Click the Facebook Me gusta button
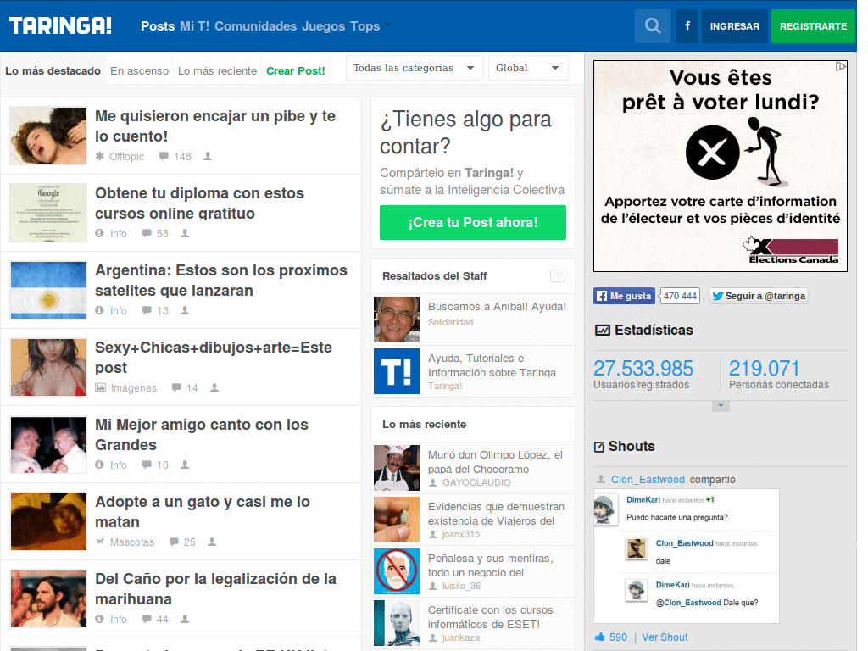The image size is (868, 651). click(x=625, y=296)
